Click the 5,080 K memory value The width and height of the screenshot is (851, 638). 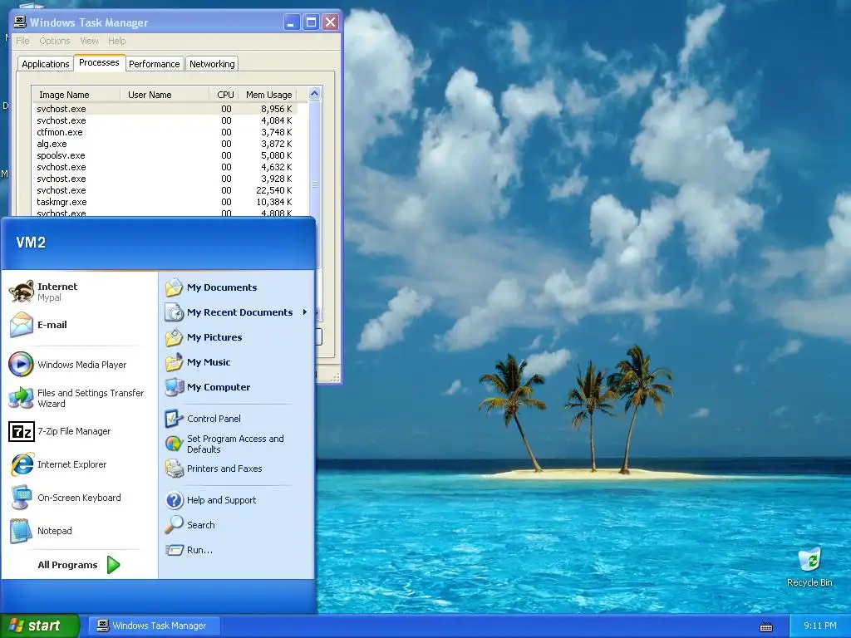coord(276,155)
